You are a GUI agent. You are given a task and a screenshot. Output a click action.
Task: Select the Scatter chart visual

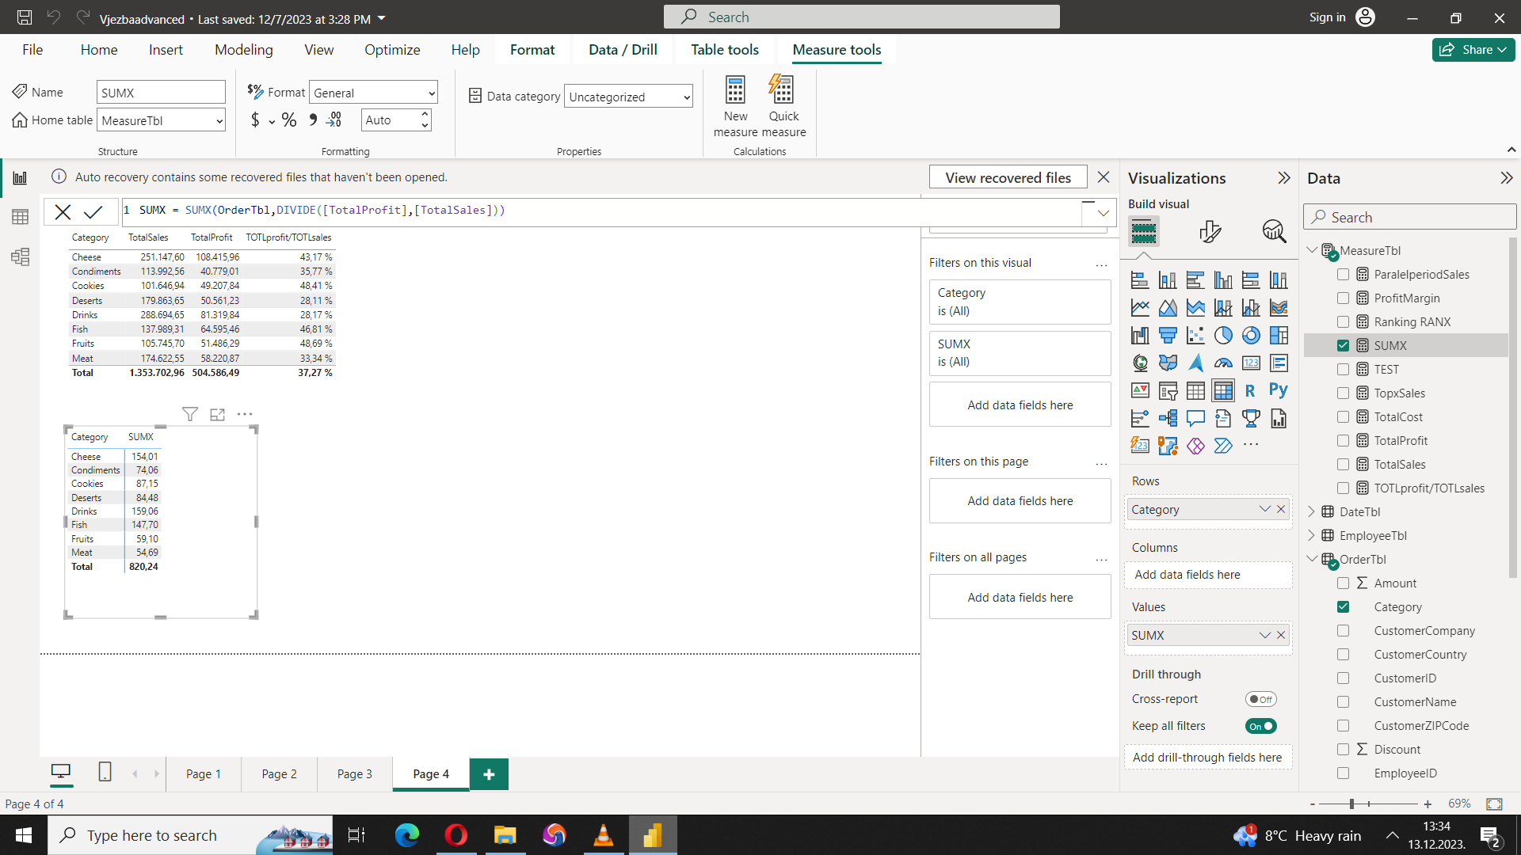[x=1195, y=335]
